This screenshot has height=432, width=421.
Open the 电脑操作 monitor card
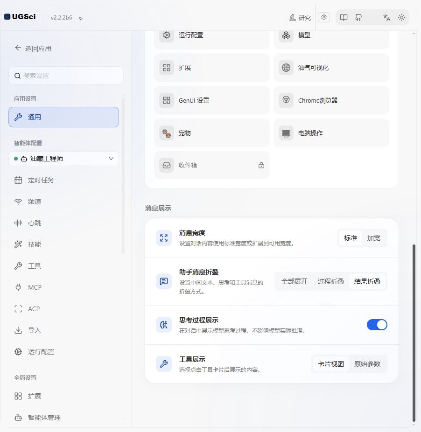pos(331,133)
